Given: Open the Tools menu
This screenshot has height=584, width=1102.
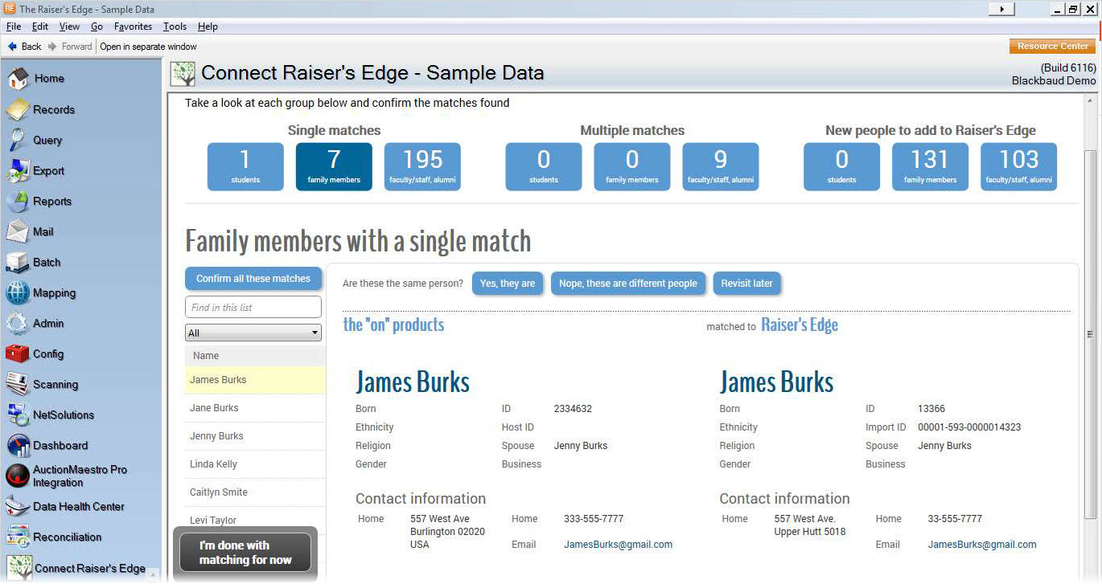Looking at the screenshot, I should tap(175, 27).
